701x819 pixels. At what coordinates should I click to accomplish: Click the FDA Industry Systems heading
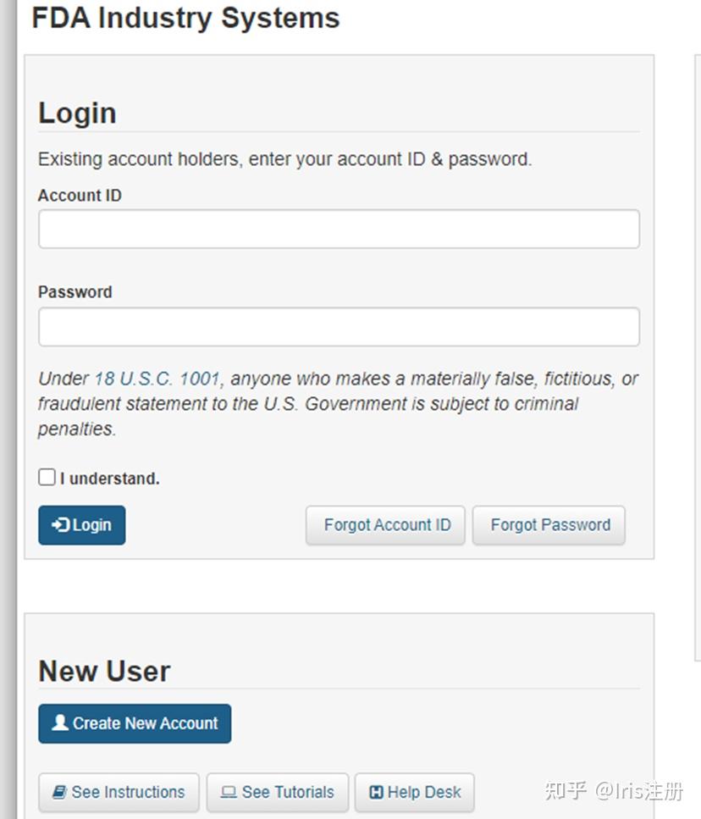[x=185, y=18]
